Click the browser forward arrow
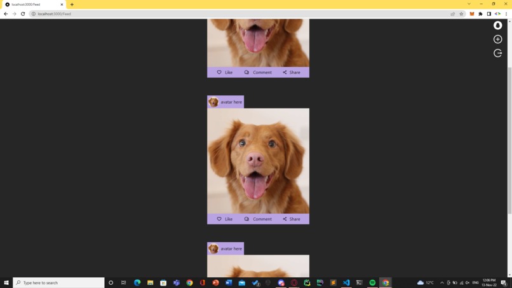512x288 pixels. [x=15, y=14]
